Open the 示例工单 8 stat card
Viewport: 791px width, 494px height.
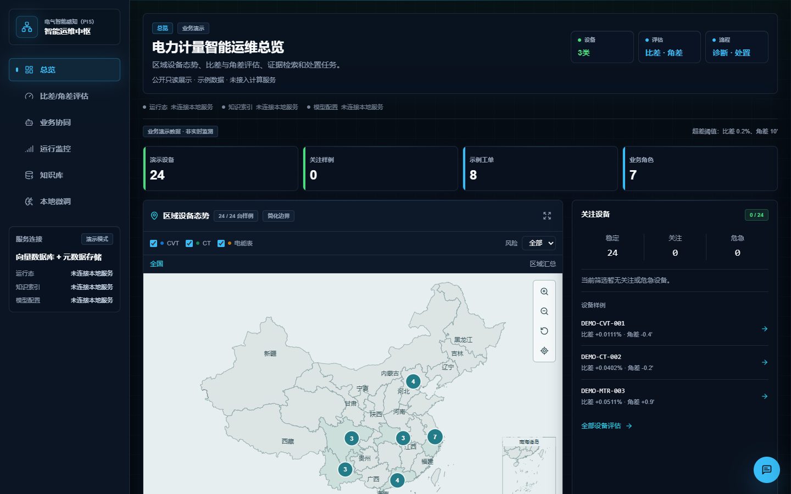click(x=541, y=169)
